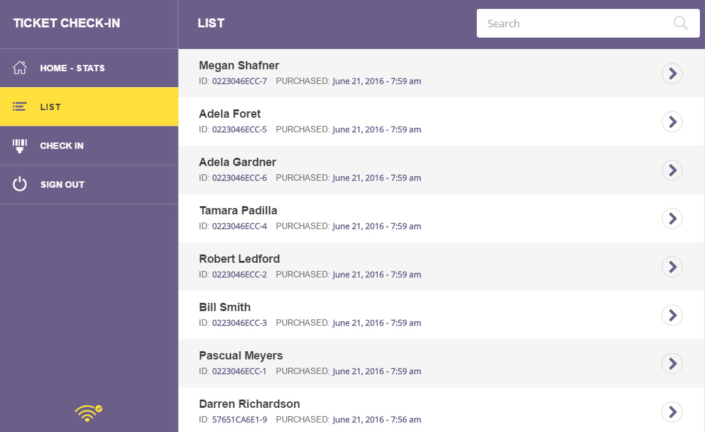Open Robert Ledford's ticket arrow
Image resolution: width=705 pixels, height=432 pixels.
(672, 267)
